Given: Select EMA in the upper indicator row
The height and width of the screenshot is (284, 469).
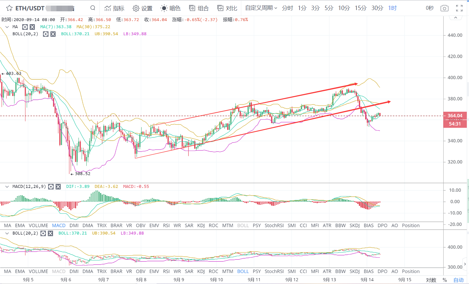Looking at the screenshot, I should click(x=20, y=226).
